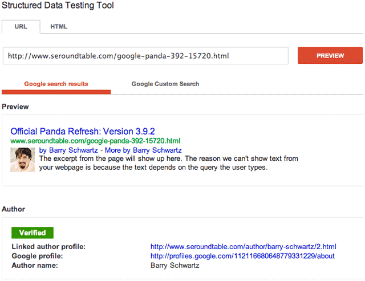Click the 'Author name:' label
Image resolution: width=365 pixels, height=281 pixels.
[x=35, y=266]
